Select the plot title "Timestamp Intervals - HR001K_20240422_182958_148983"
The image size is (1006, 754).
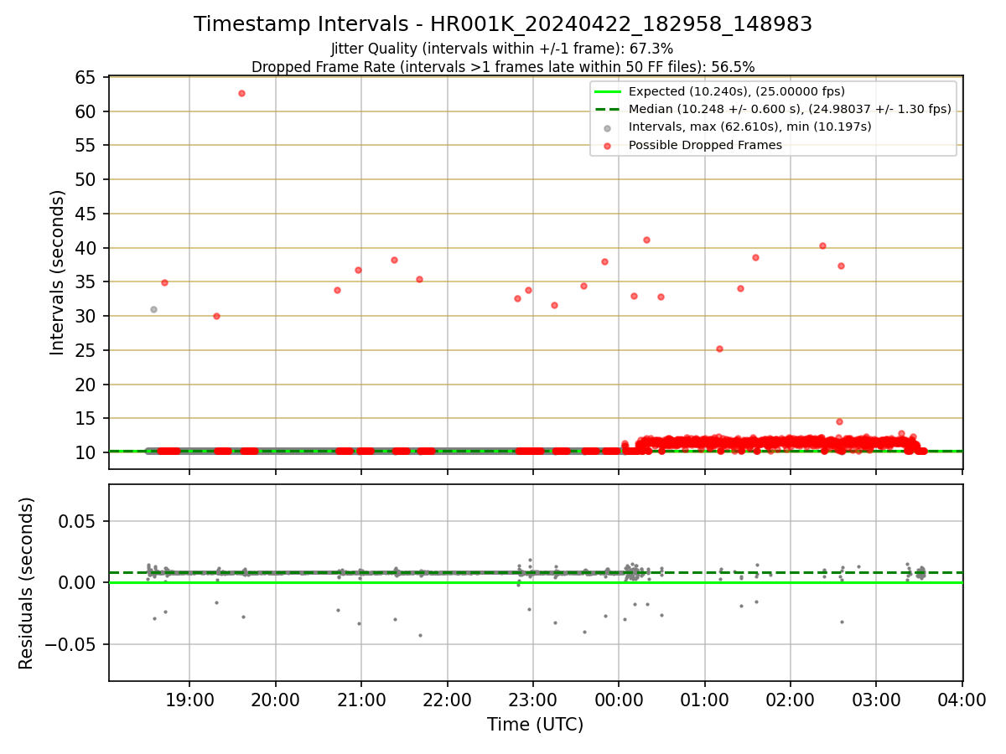[x=503, y=24]
